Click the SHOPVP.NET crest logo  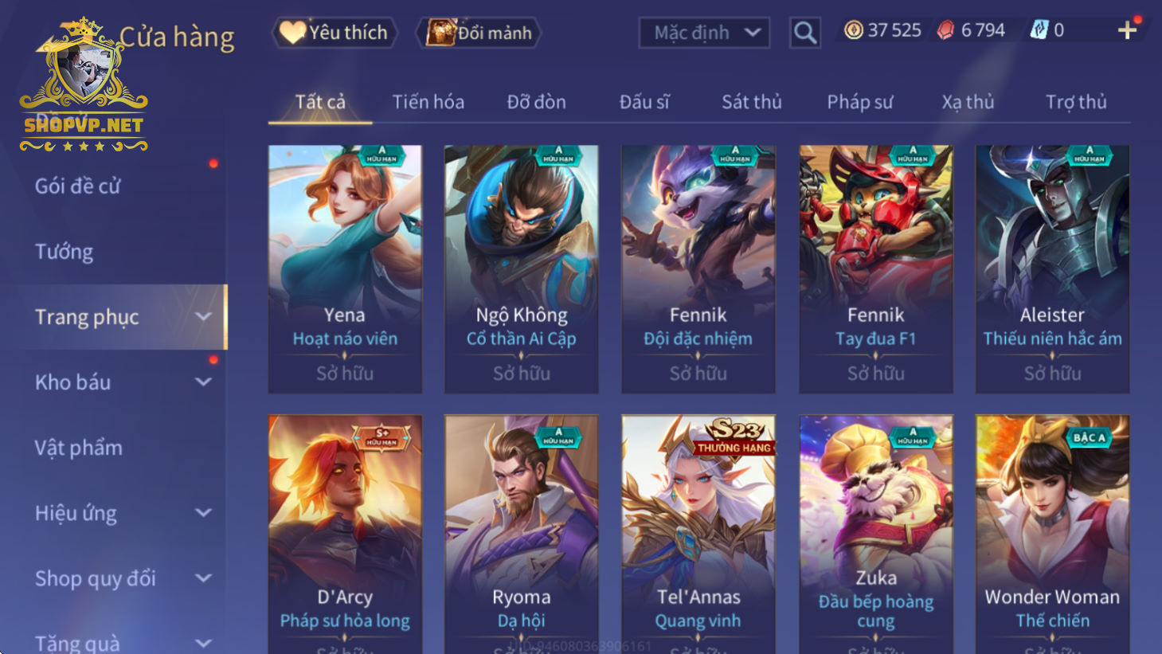click(x=84, y=84)
